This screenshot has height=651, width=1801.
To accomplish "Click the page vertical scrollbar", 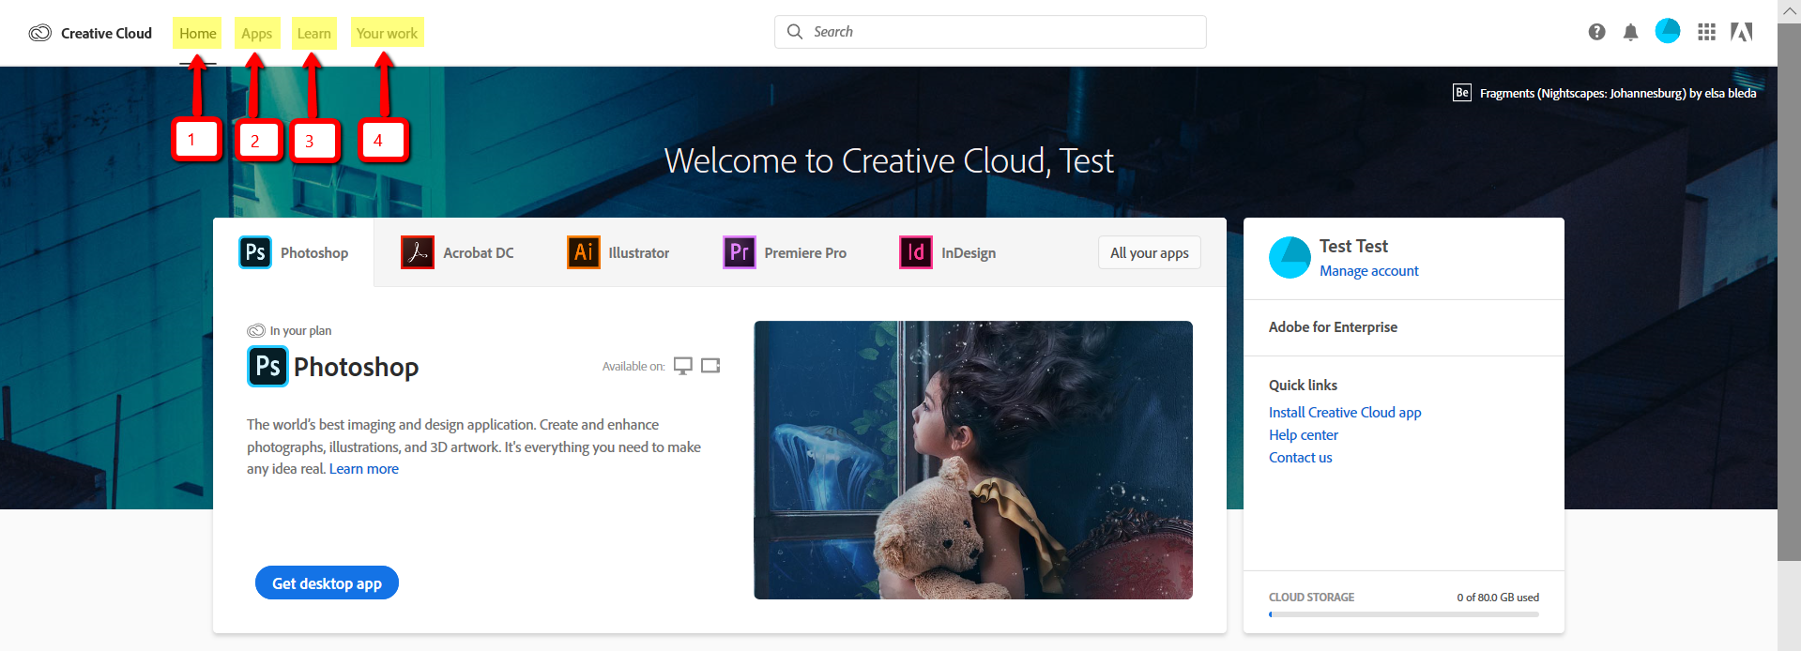I will 1789,293.
